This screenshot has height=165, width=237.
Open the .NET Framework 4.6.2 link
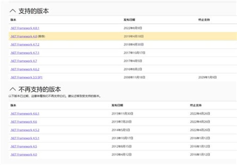click(25, 69)
